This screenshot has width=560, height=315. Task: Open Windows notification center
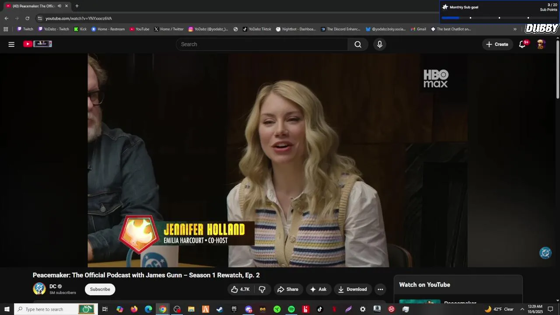pyautogui.click(x=550, y=309)
